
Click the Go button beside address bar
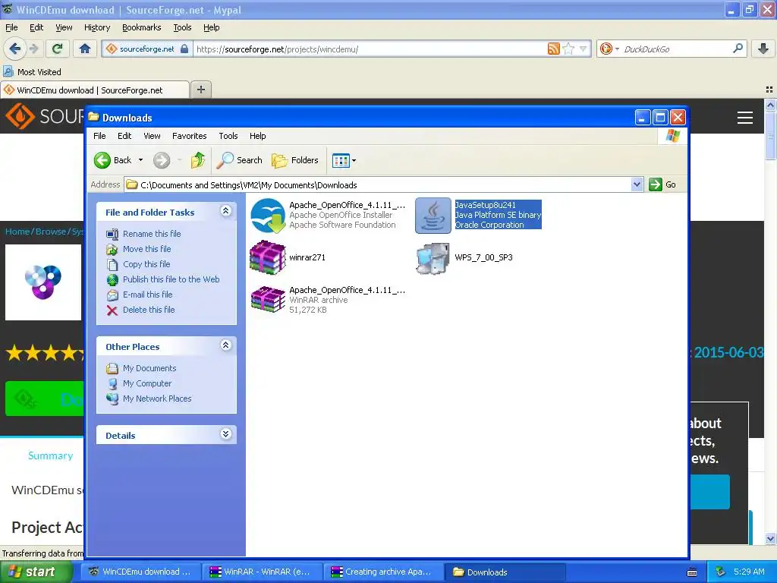[x=662, y=184]
